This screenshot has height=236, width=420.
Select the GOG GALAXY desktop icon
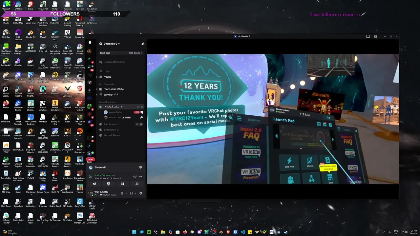[18, 35]
